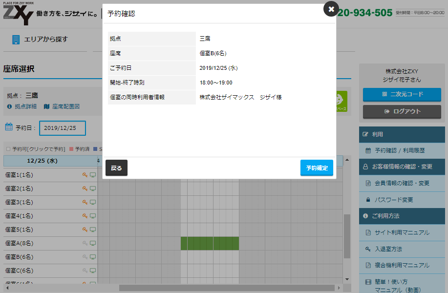
Task: Open サイト利用マニュアル PDF link
Action: pyautogui.click(x=402, y=232)
